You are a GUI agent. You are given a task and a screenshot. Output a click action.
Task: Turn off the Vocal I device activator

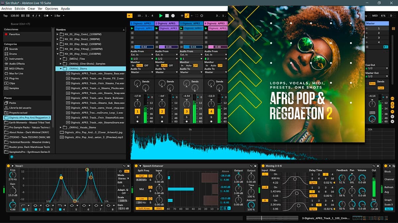pos(8,166)
